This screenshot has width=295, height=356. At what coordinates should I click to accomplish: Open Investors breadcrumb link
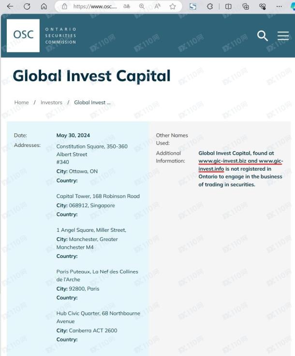pos(51,102)
